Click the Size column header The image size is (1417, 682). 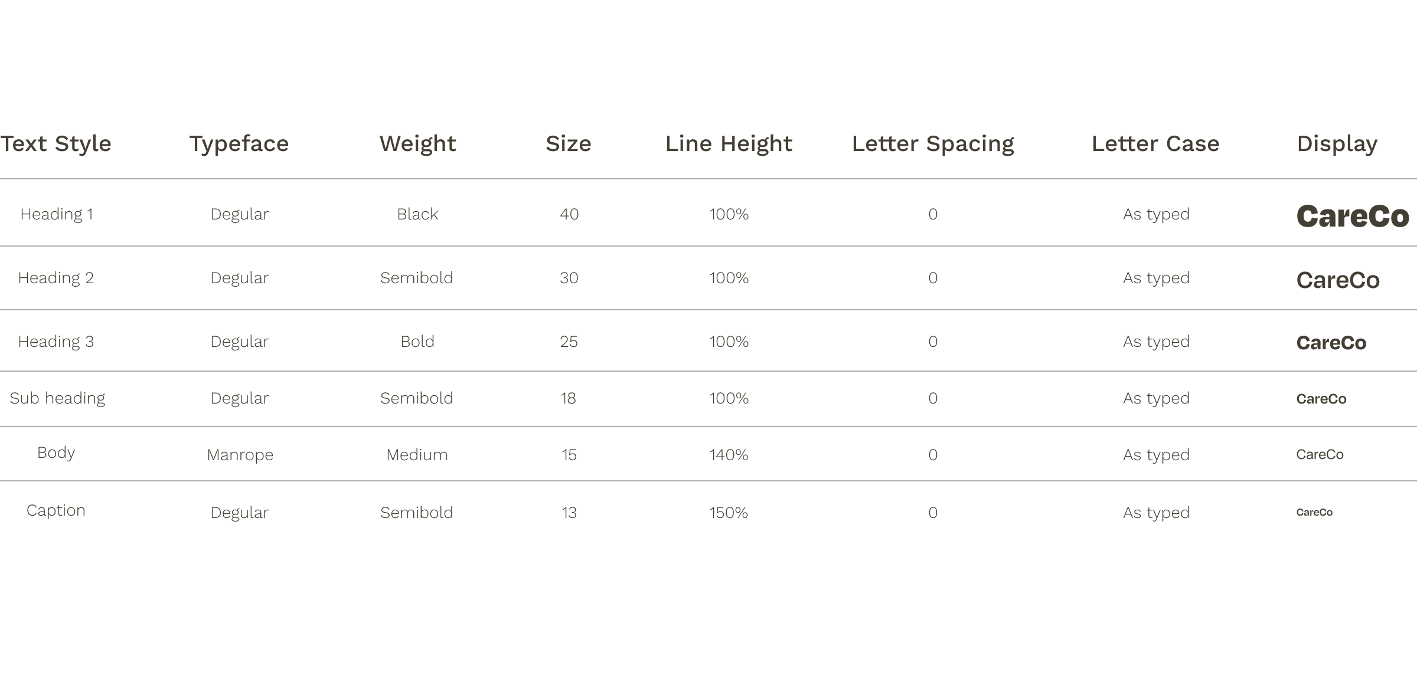coord(569,143)
